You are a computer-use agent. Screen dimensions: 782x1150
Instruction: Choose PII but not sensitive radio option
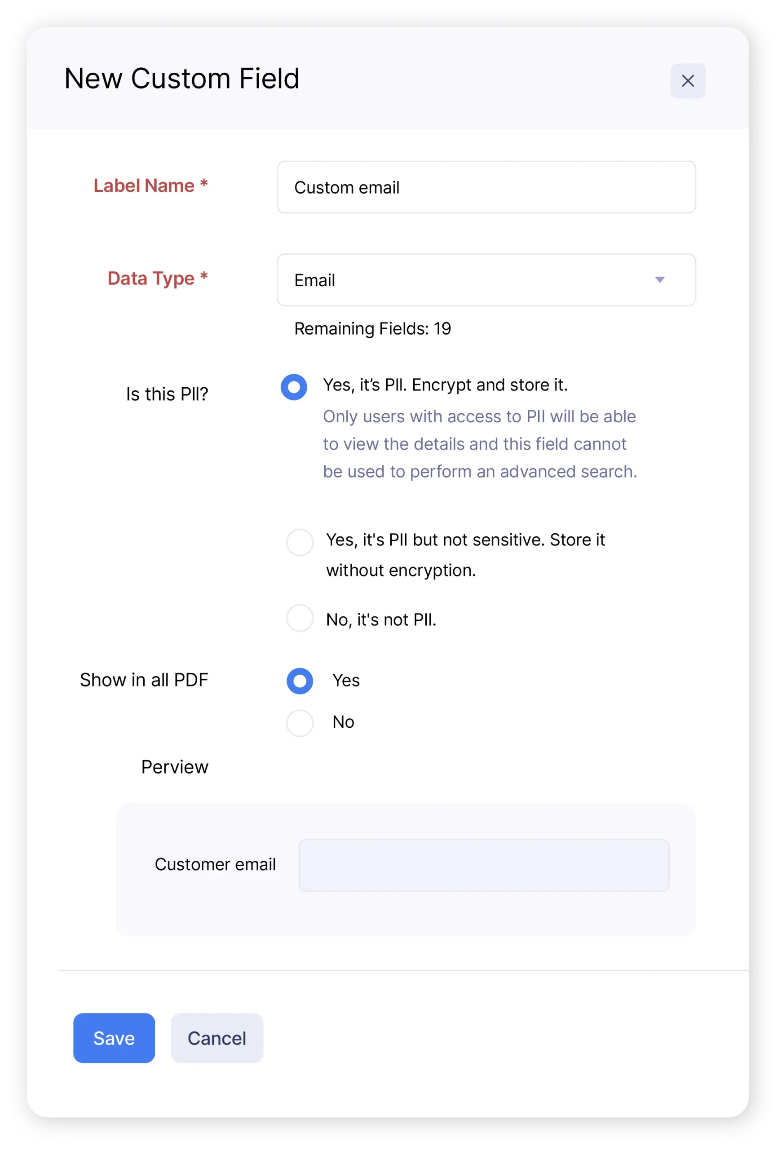[300, 542]
